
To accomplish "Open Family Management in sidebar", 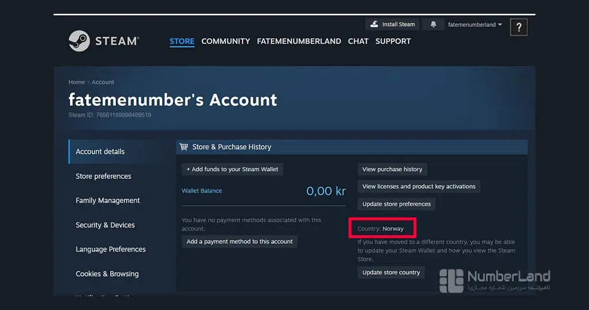I will [108, 201].
